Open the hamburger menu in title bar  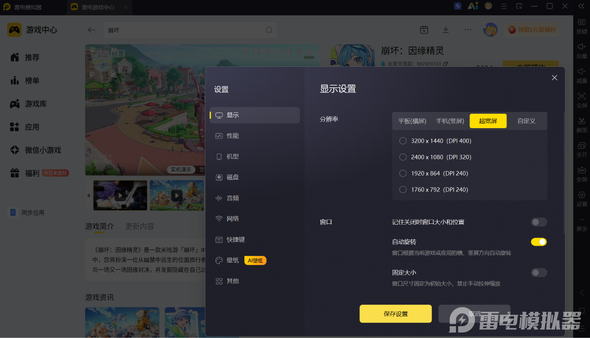(504, 6)
